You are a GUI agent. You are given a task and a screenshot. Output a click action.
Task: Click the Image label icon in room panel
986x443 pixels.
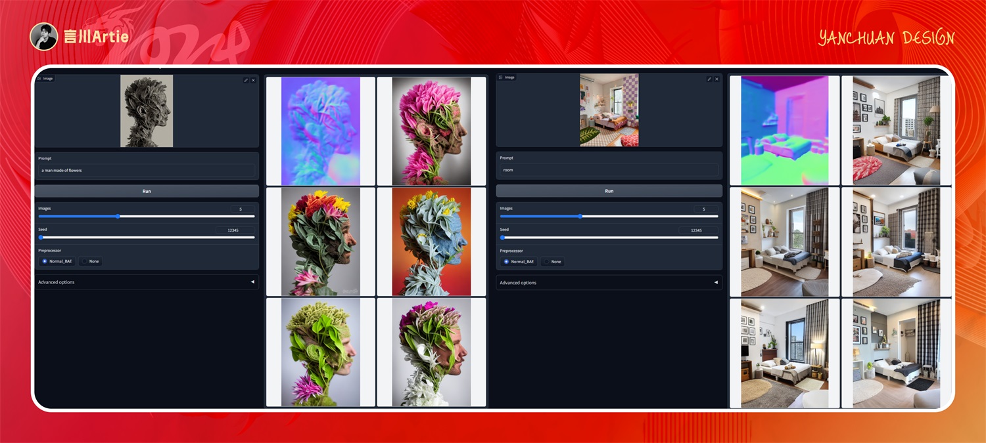point(501,77)
